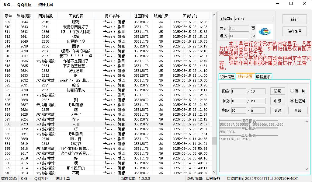Click timestamp 2025-05-15 22:13:35
The height and width of the screenshot is (182, 312).
190,80
